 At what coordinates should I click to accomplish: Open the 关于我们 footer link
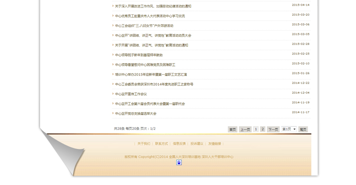pos(143,144)
